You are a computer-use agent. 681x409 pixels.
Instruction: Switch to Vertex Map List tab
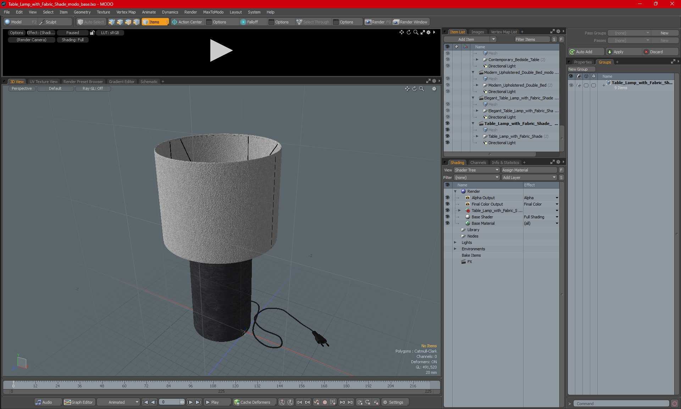click(x=504, y=32)
